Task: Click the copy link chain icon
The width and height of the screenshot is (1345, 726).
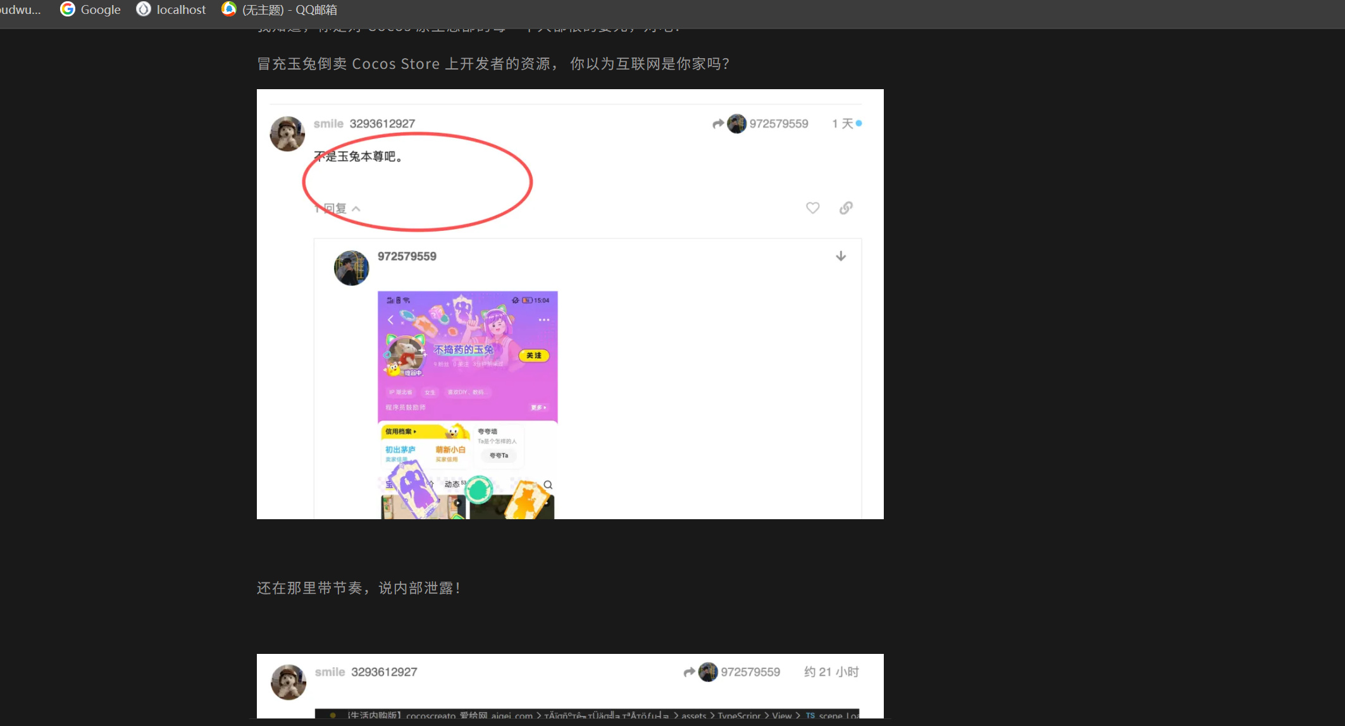Action: [x=846, y=208]
